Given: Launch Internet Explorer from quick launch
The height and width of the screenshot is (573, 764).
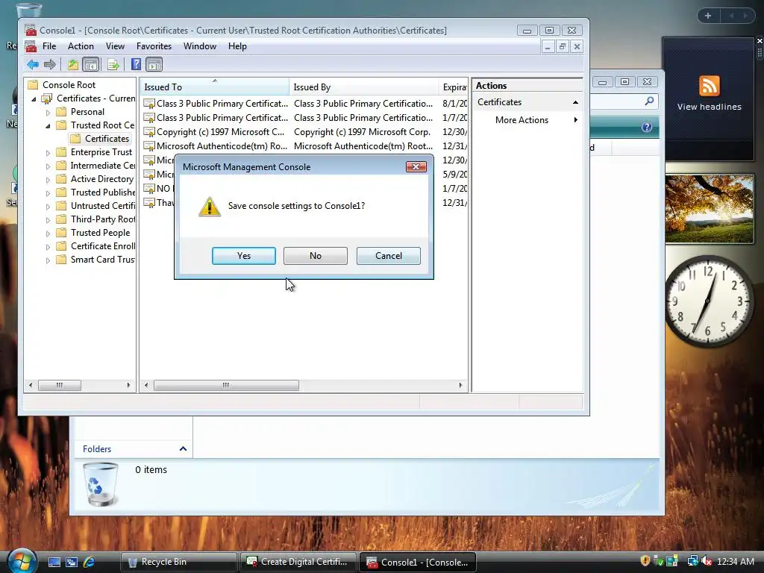Looking at the screenshot, I should 90,562.
